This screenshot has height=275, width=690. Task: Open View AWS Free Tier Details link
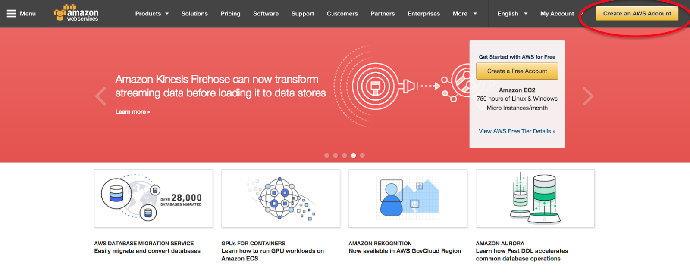tap(517, 131)
